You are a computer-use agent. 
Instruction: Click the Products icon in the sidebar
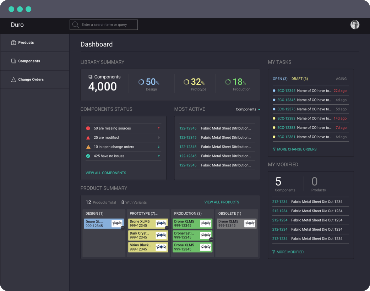point(13,43)
